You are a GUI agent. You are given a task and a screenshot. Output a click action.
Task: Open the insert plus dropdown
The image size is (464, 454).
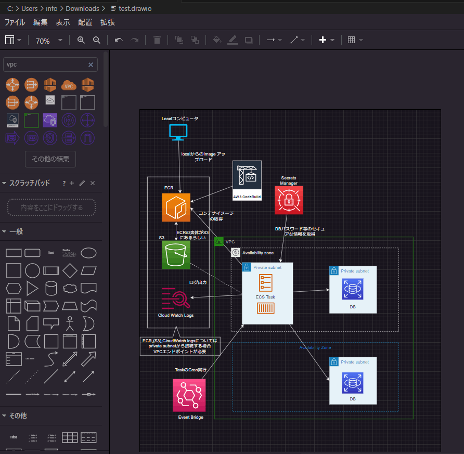(327, 40)
